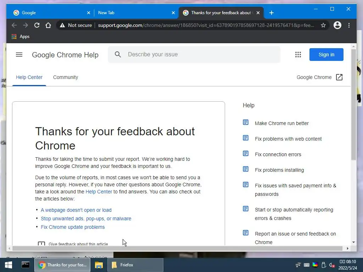Viewport: 363px width, 272px height.
Task: Open the Help Center inline link
Action: [x=99, y=192]
